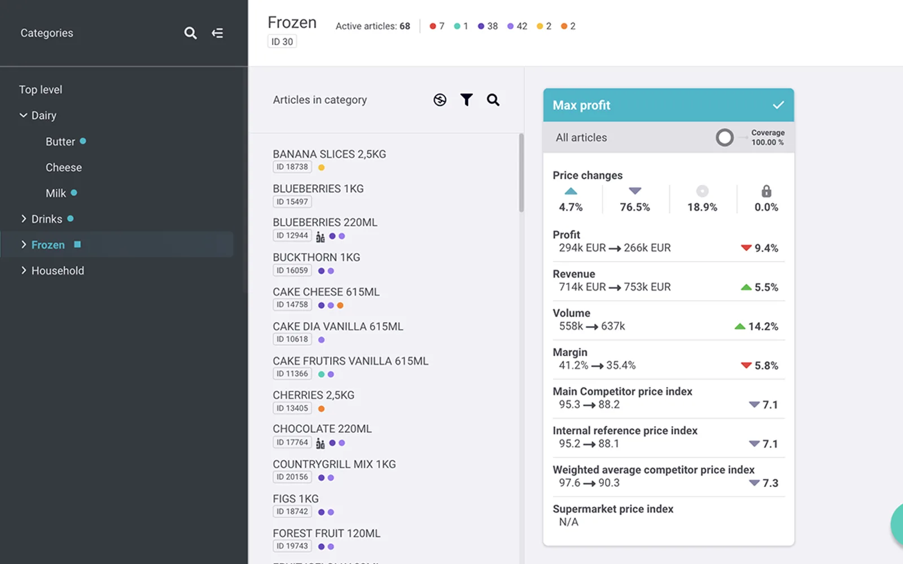Screen dimensions: 903x564
Task: Select the Butter subcategory
Action: tap(60, 142)
